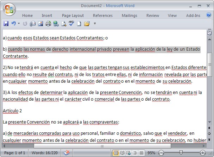
Task: Undo the last action
Action: 14,24
